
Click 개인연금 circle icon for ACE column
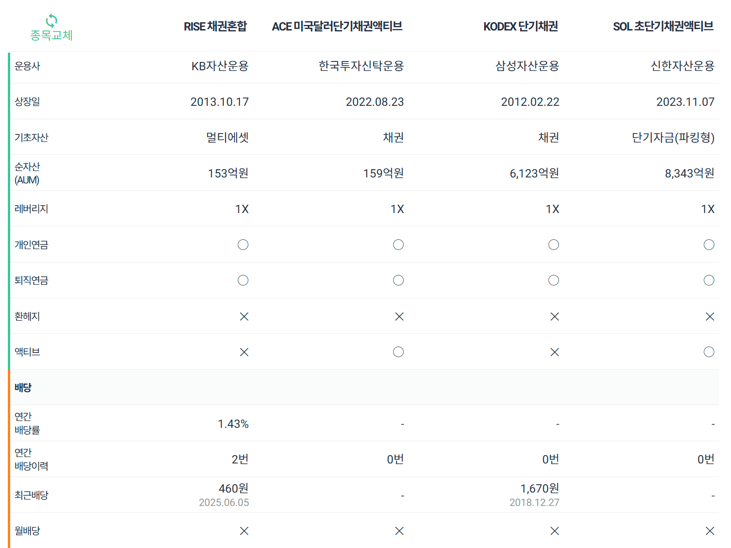pyautogui.click(x=399, y=245)
